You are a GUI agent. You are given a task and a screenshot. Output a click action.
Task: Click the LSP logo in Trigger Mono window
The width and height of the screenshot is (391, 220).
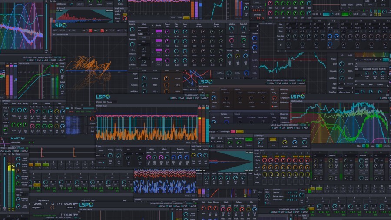tap(103, 97)
